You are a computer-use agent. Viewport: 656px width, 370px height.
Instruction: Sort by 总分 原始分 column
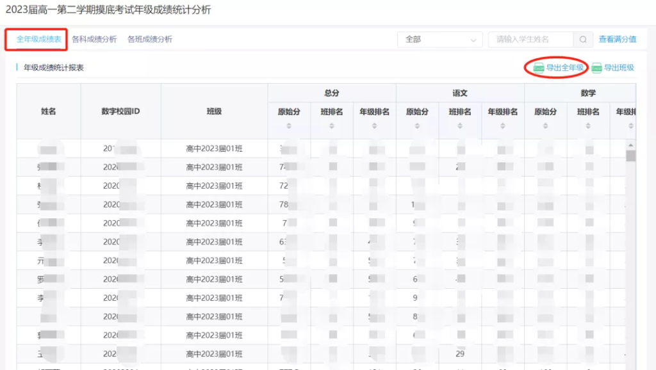click(x=289, y=126)
